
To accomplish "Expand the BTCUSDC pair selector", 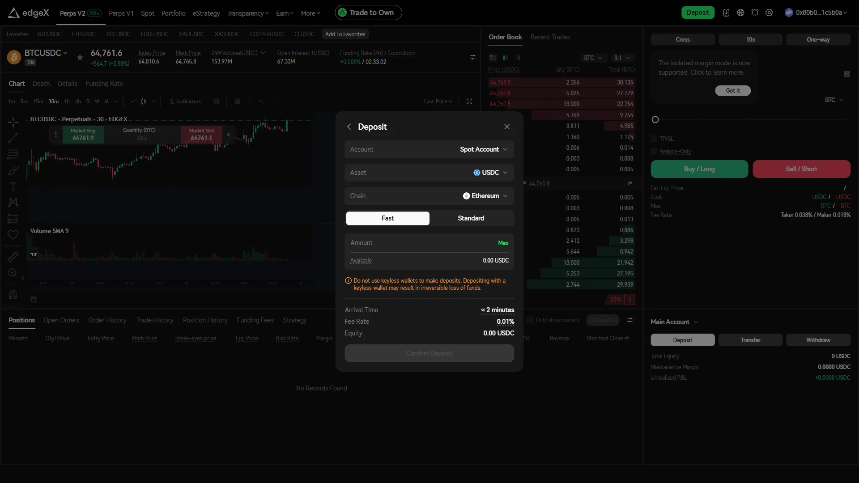I will tap(46, 53).
